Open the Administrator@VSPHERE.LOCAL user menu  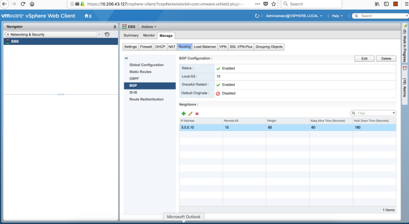[x=294, y=16]
